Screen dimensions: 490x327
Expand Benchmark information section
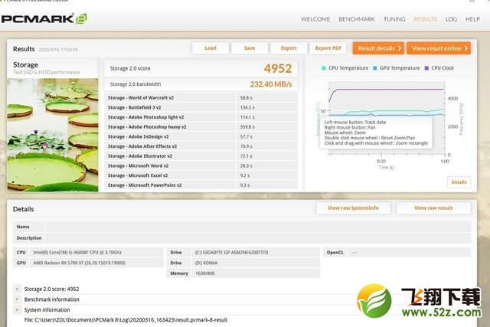click(x=17, y=299)
